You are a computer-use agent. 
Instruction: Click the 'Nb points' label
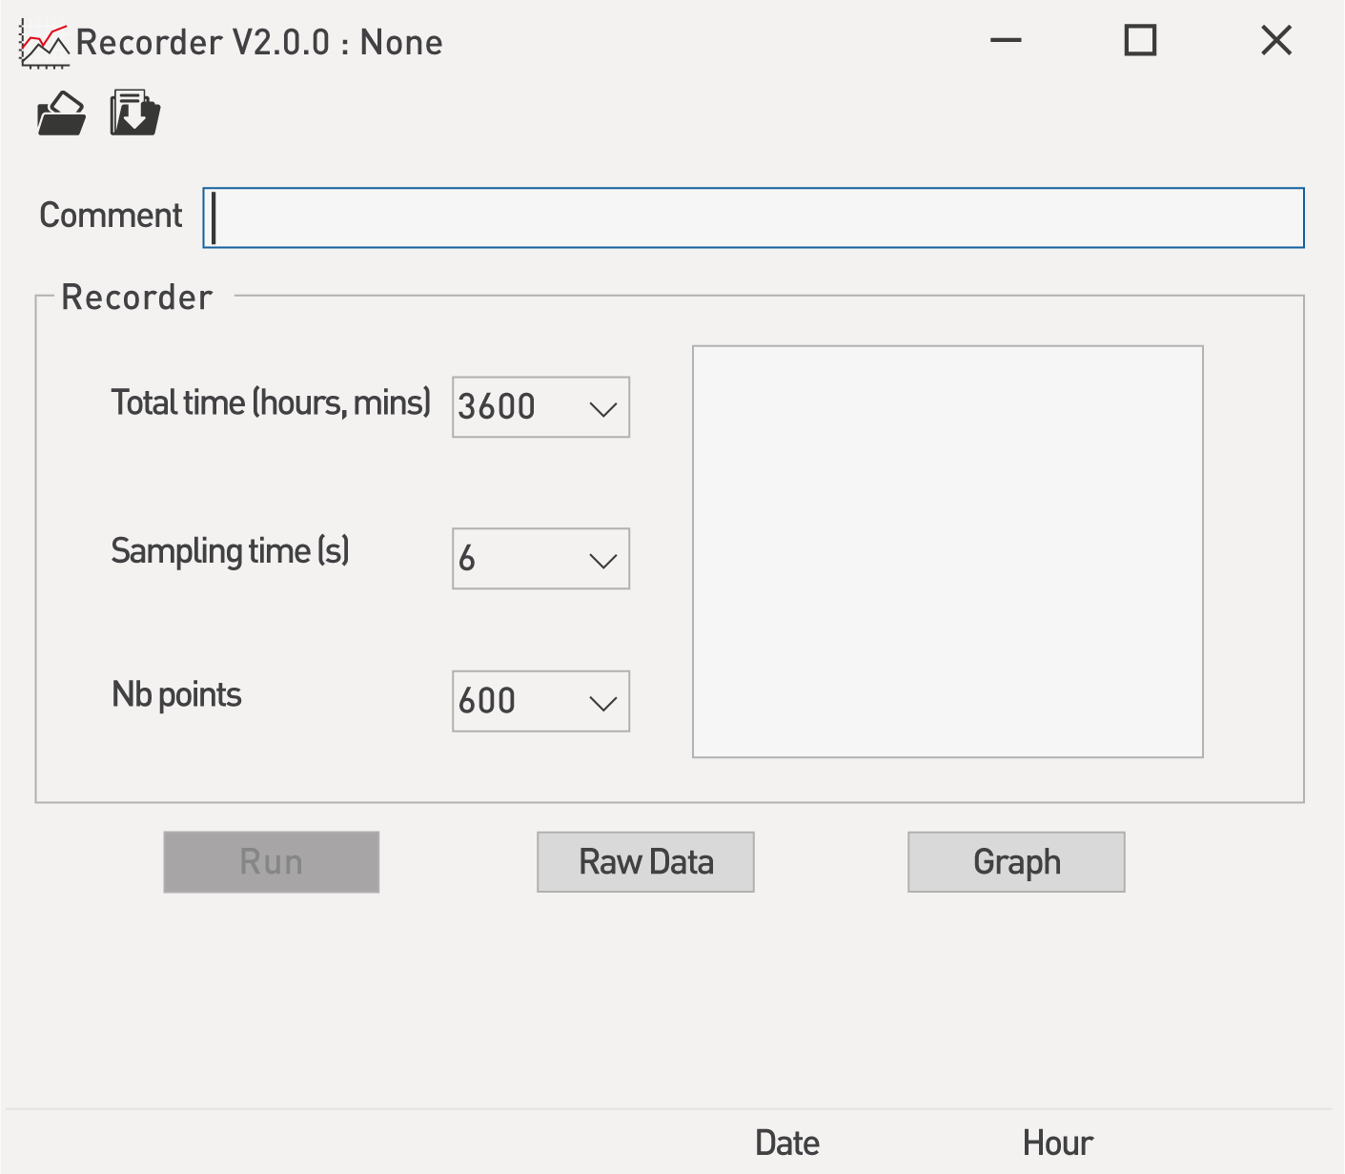(176, 695)
